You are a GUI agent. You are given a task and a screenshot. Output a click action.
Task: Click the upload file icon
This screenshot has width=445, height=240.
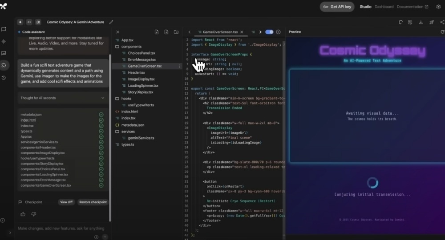point(166,32)
